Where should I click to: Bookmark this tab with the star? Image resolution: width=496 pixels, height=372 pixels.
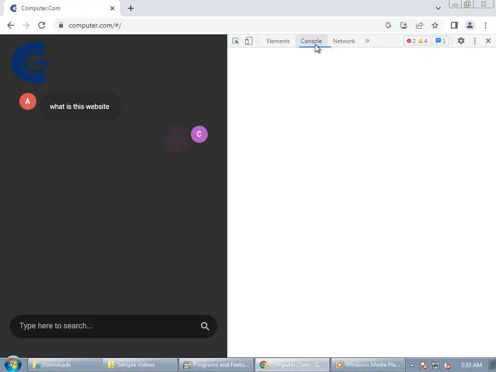pos(435,25)
